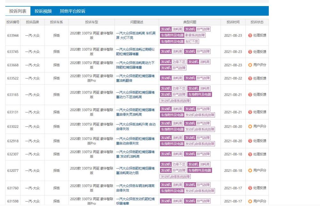320x206 pixels.
Task: Click the 发动机启停系统故障 tag in row 633022
Action: click(x=200, y=129)
